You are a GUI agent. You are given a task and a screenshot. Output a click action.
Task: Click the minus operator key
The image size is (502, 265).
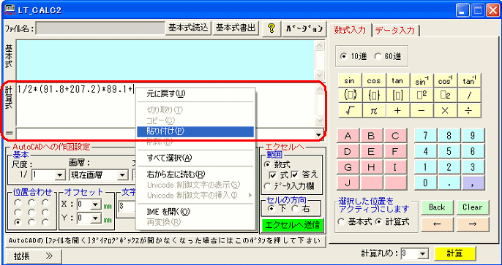pos(422,110)
